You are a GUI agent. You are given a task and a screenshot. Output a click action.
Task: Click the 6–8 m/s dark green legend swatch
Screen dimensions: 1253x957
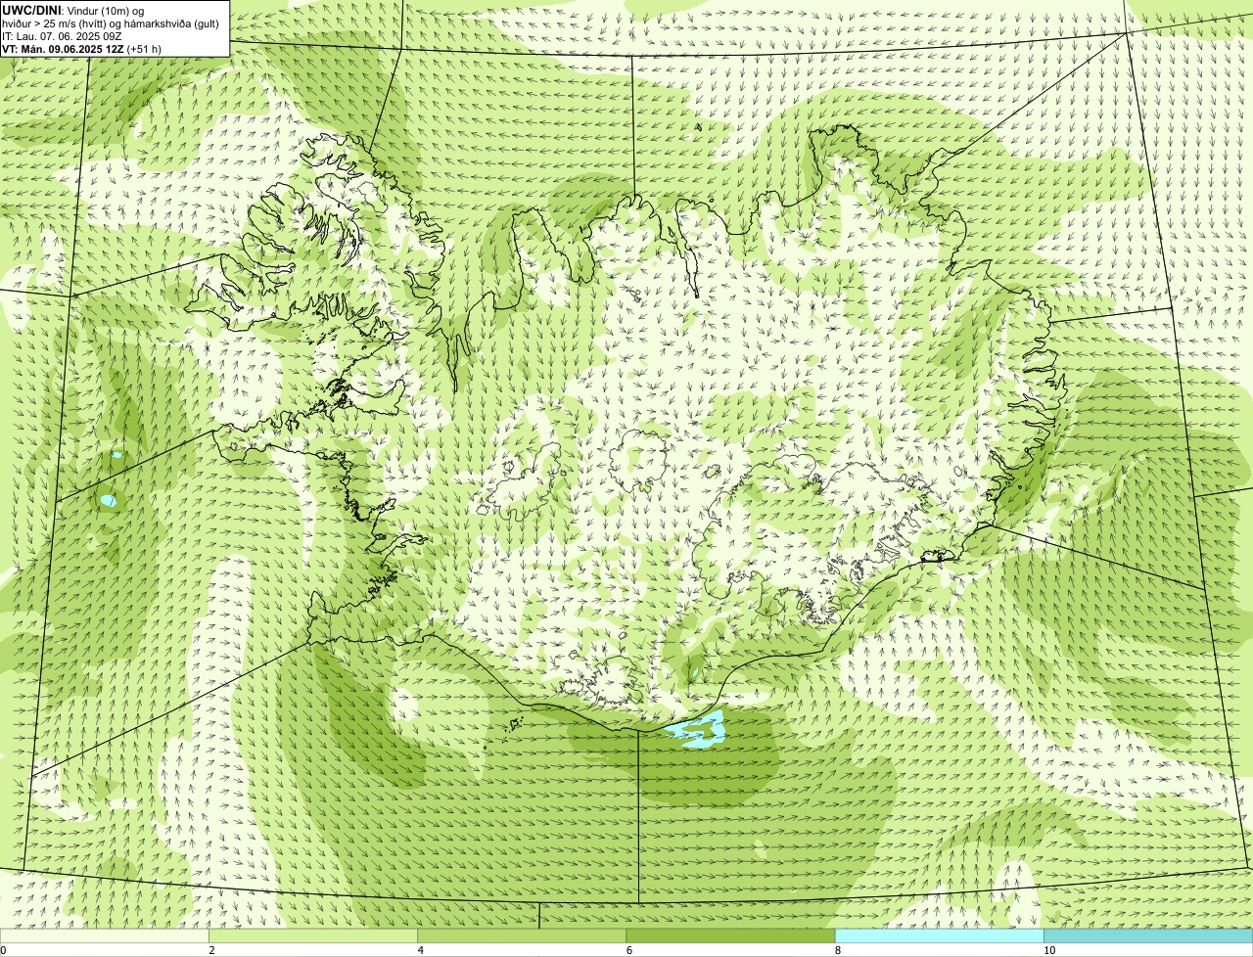730,936
